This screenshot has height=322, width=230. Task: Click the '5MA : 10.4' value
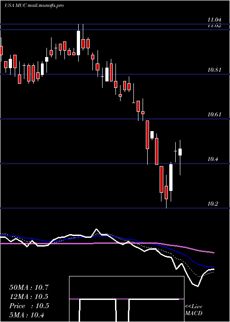pyautogui.click(x=27, y=315)
